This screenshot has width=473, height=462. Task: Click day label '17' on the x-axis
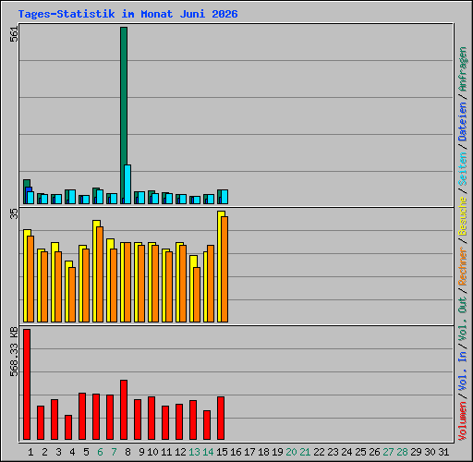point(249,452)
